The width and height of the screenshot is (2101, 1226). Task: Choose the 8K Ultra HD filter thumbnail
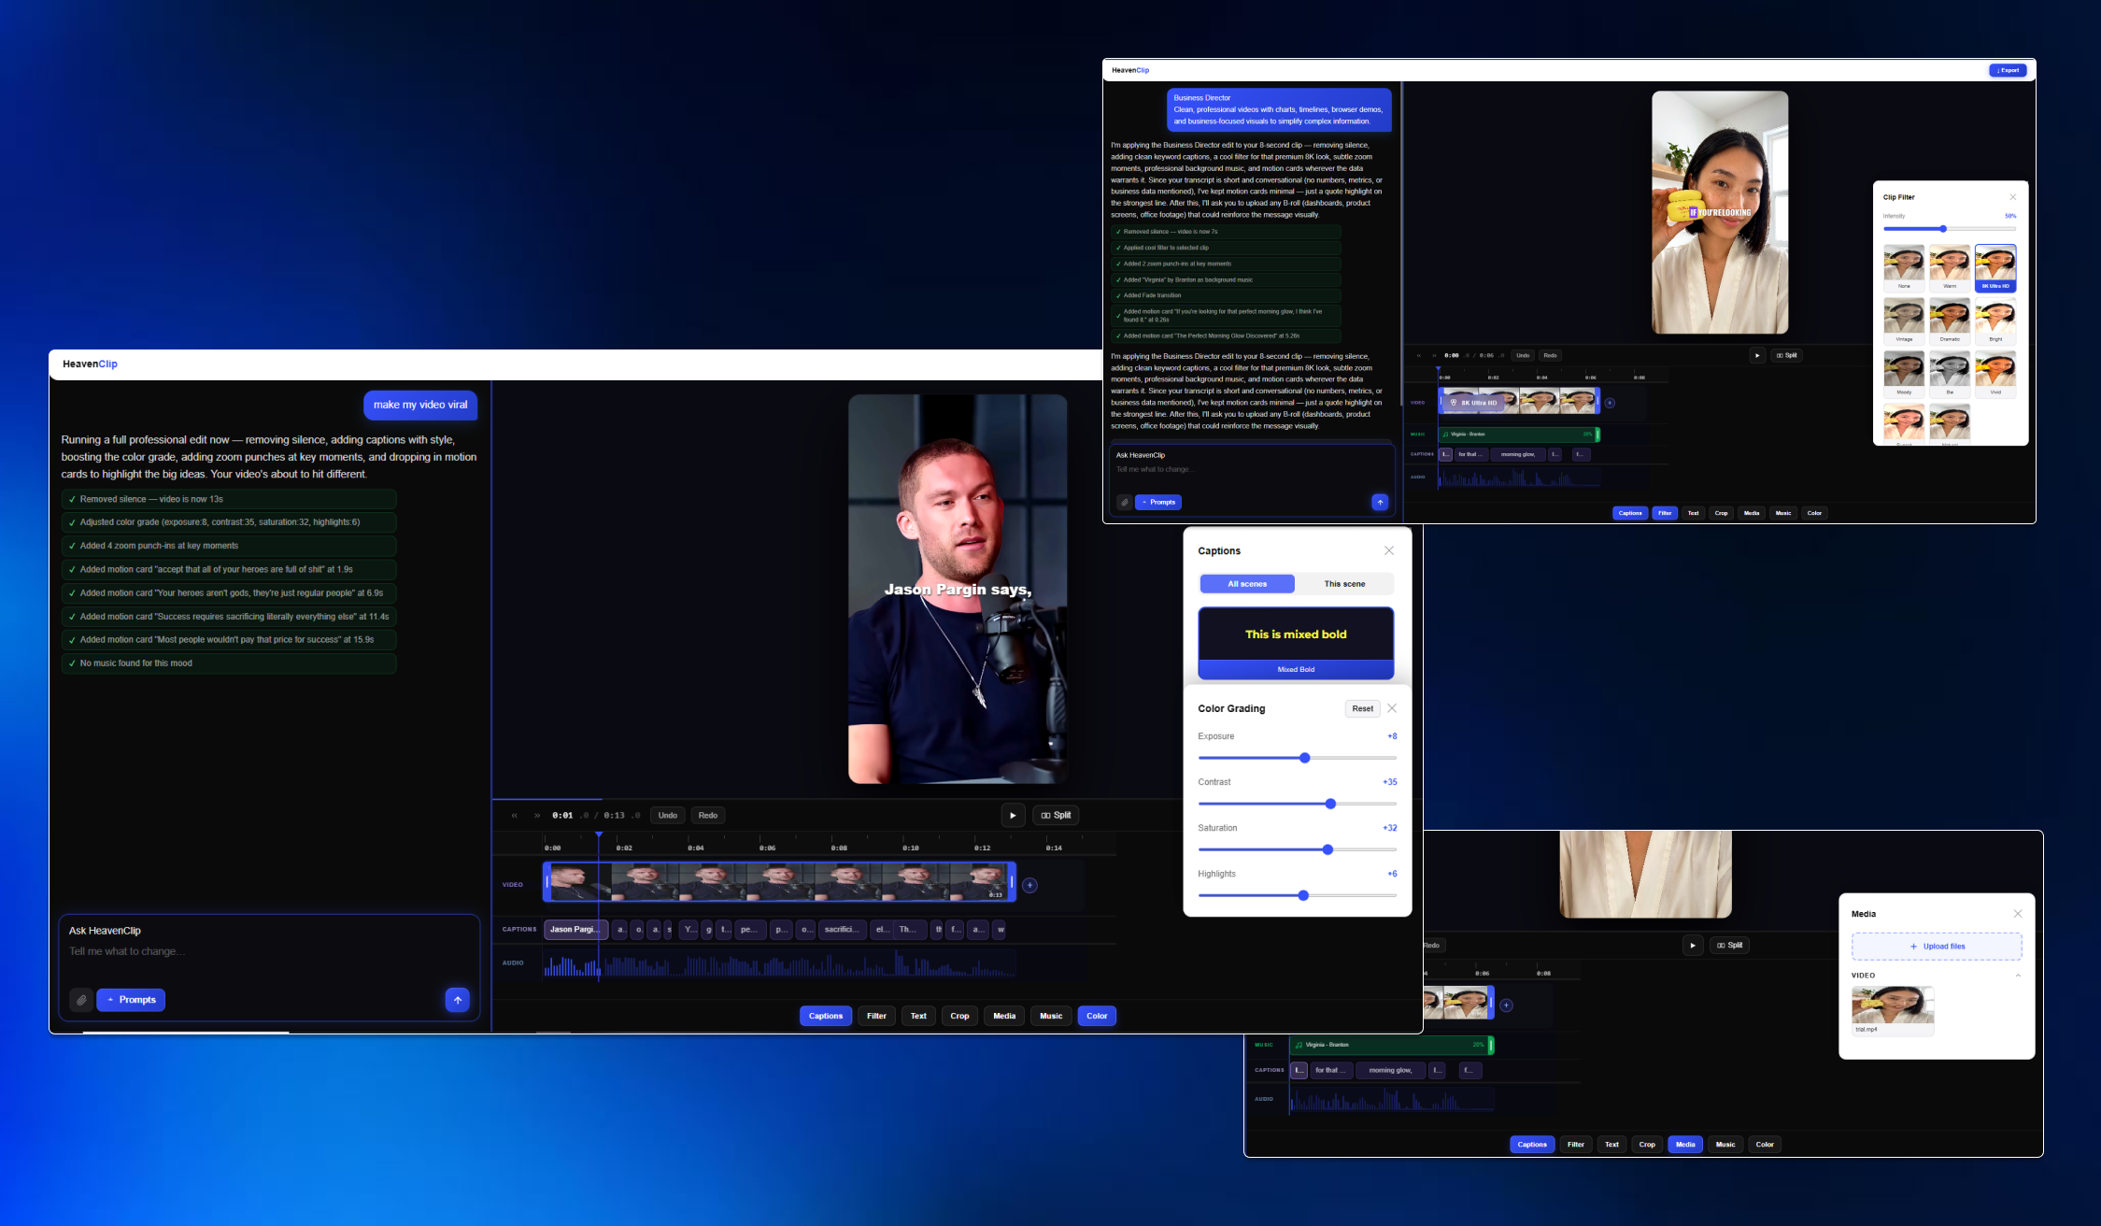[1995, 267]
